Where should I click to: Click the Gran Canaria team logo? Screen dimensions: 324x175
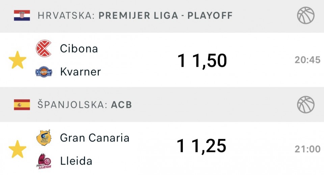point(44,138)
